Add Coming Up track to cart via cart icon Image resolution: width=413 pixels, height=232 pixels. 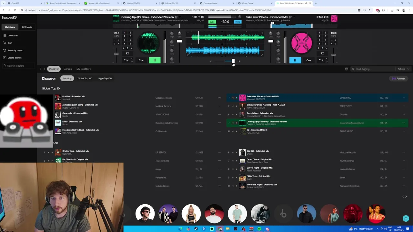(x=176, y=17)
